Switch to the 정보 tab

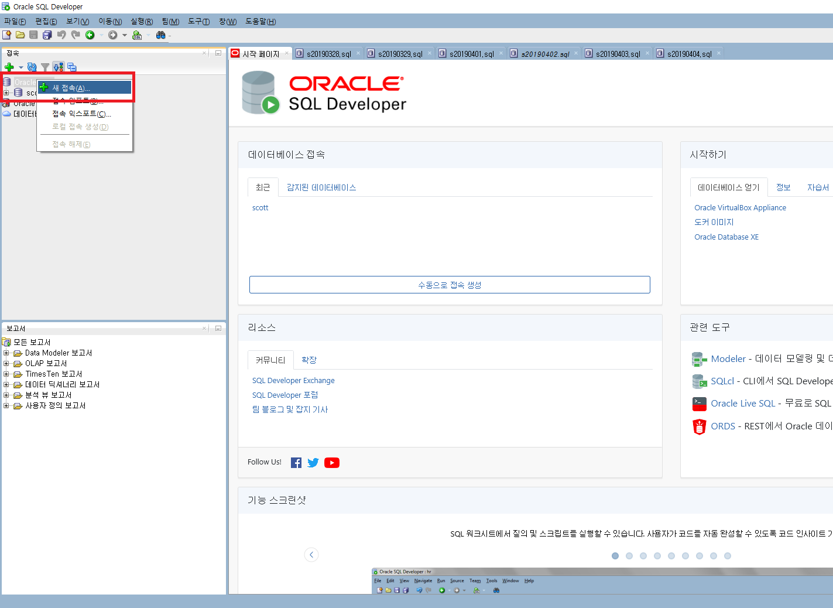(783, 187)
